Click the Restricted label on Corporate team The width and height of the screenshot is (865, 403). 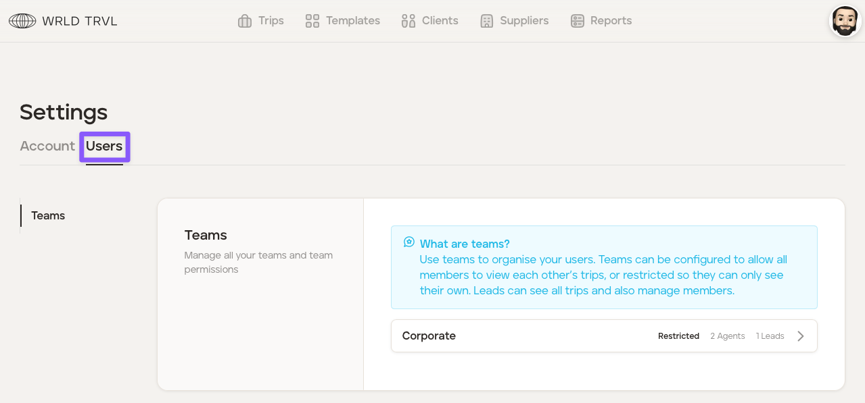coord(678,336)
